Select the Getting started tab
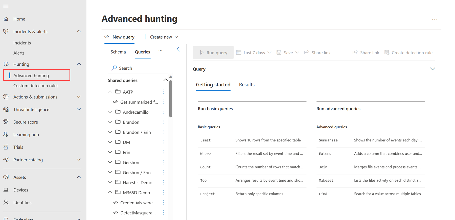Screen dimensions: 455x220 (213, 85)
